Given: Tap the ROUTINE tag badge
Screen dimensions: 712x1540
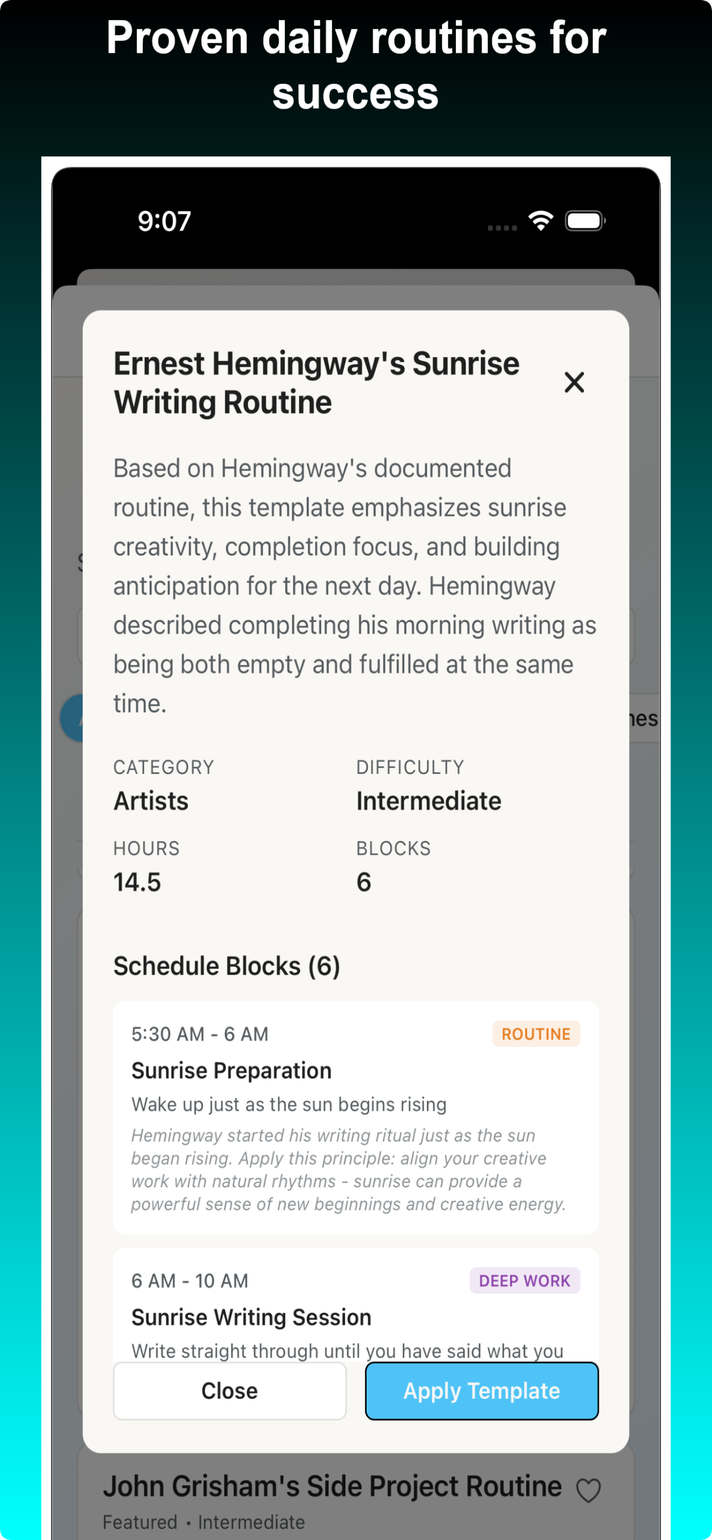Looking at the screenshot, I should click(x=536, y=1034).
